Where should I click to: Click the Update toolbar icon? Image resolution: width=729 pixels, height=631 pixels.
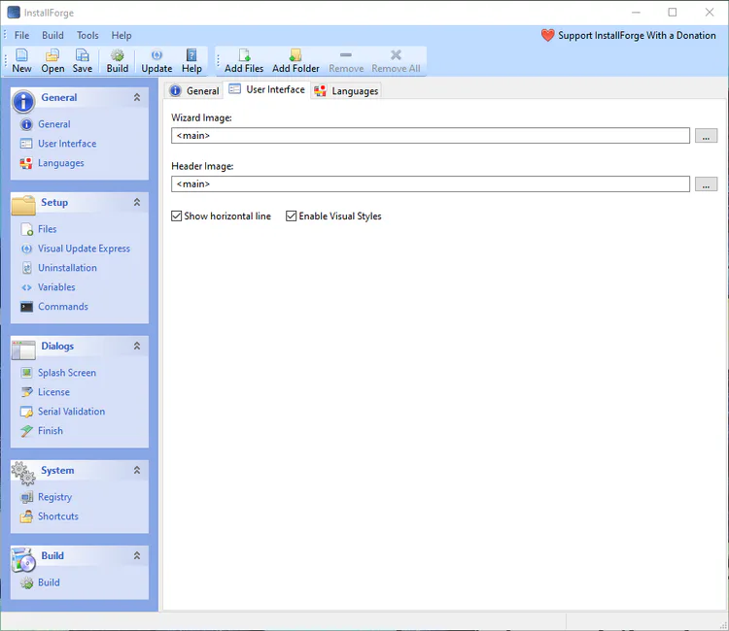point(156,61)
